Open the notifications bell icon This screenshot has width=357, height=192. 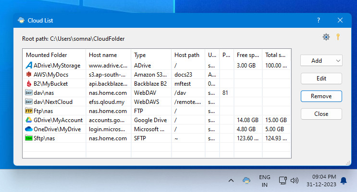[344, 181]
